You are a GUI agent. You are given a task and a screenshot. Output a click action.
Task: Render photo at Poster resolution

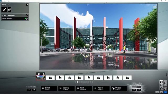[101, 88]
